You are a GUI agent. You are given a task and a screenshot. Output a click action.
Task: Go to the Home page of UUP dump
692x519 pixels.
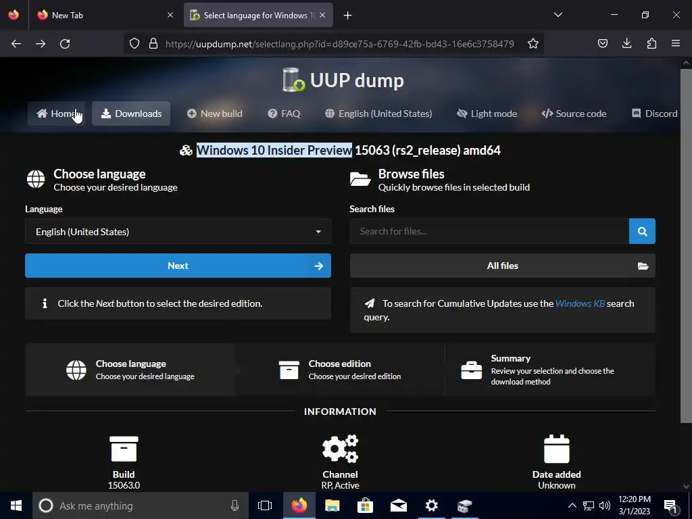coord(57,114)
